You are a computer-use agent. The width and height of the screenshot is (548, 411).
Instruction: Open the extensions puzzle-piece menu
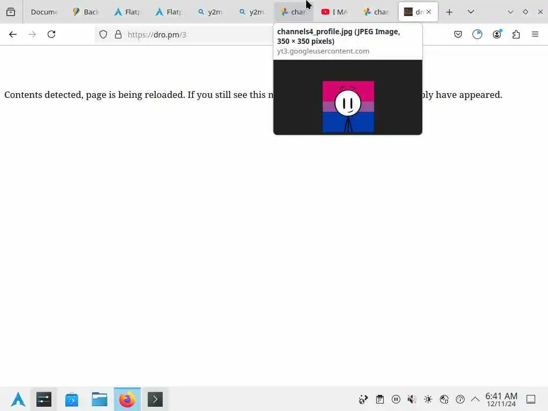[x=516, y=34]
